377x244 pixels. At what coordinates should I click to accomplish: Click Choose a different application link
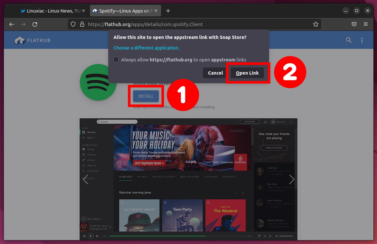coord(146,48)
